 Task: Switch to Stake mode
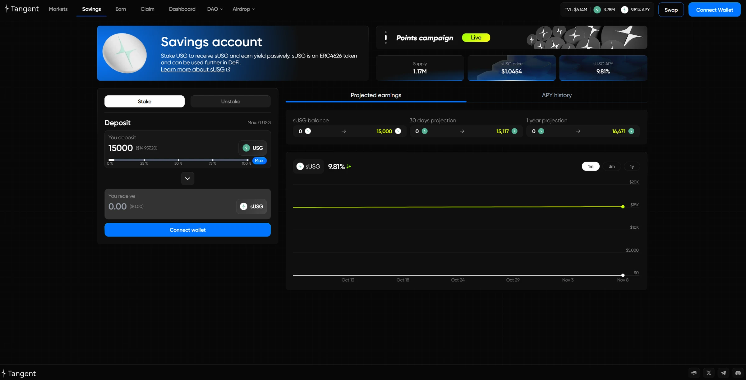click(145, 101)
